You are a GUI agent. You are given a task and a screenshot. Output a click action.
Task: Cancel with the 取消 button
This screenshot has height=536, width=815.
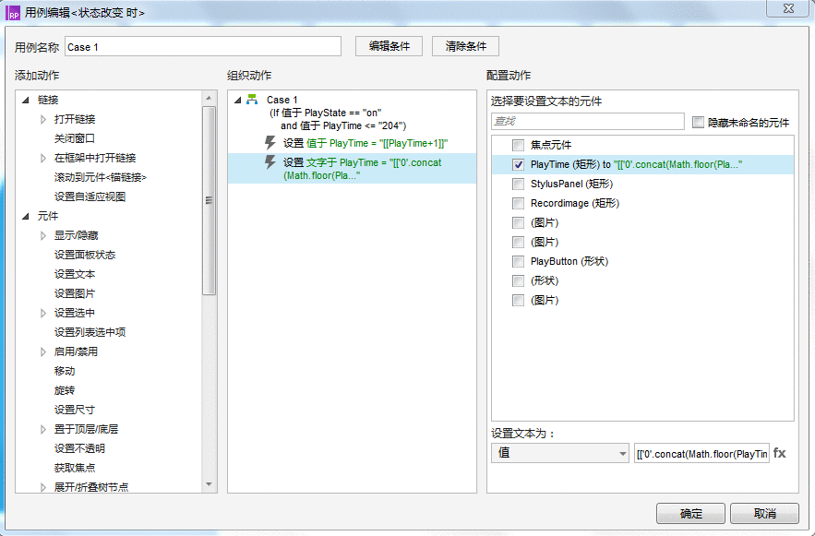coord(764,514)
